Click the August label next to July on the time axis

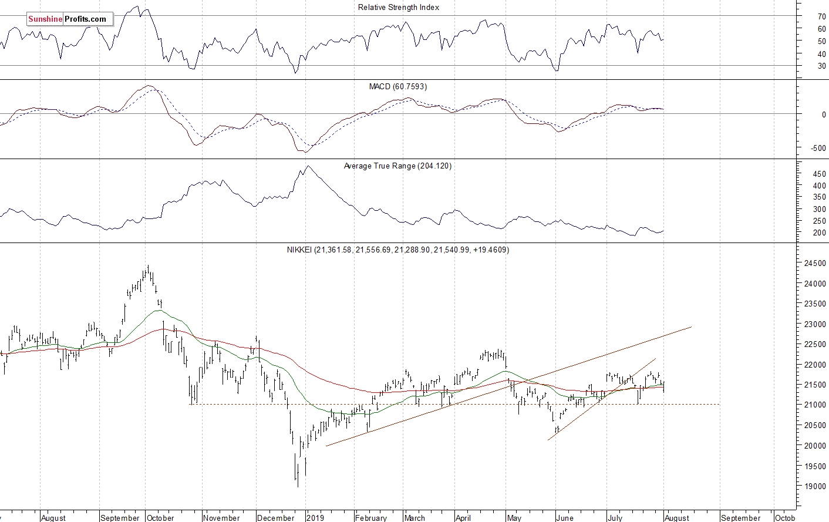pos(677,518)
